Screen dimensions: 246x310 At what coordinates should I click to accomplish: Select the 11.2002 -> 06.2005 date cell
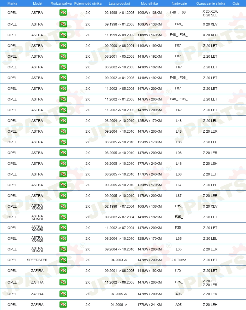(120, 282)
